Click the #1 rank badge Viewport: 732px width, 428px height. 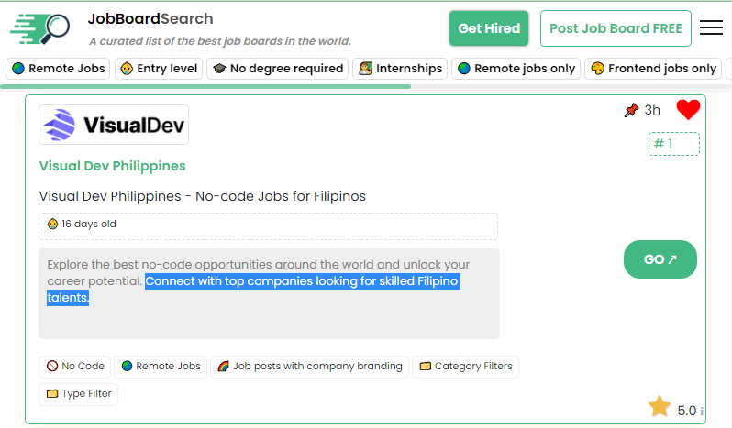[x=673, y=144]
